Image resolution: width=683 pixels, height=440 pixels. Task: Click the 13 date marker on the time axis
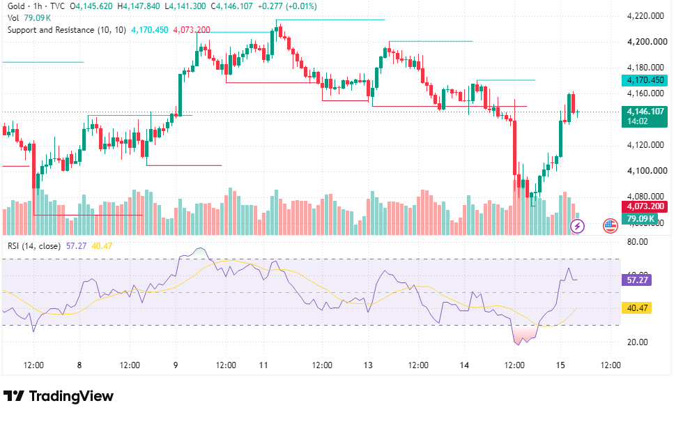pos(368,365)
